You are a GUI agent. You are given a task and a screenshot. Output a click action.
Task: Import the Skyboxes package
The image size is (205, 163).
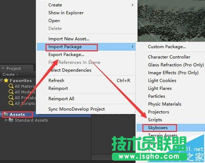pos(171,128)
